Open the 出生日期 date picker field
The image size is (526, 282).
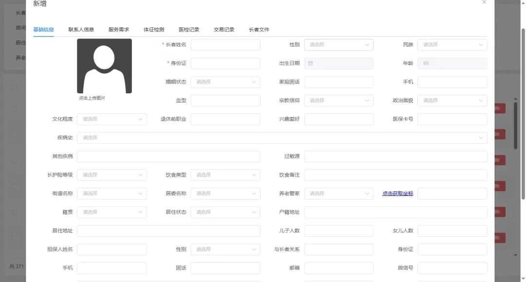338,63
